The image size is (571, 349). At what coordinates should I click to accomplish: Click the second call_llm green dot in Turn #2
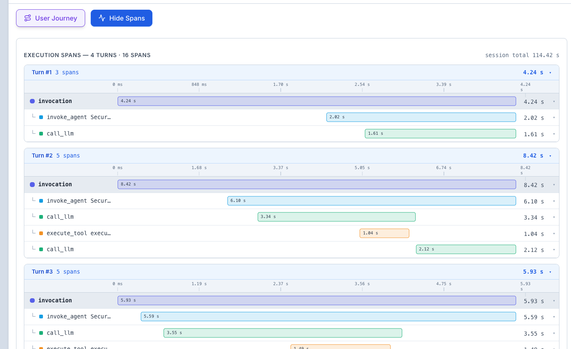(41, 249)
